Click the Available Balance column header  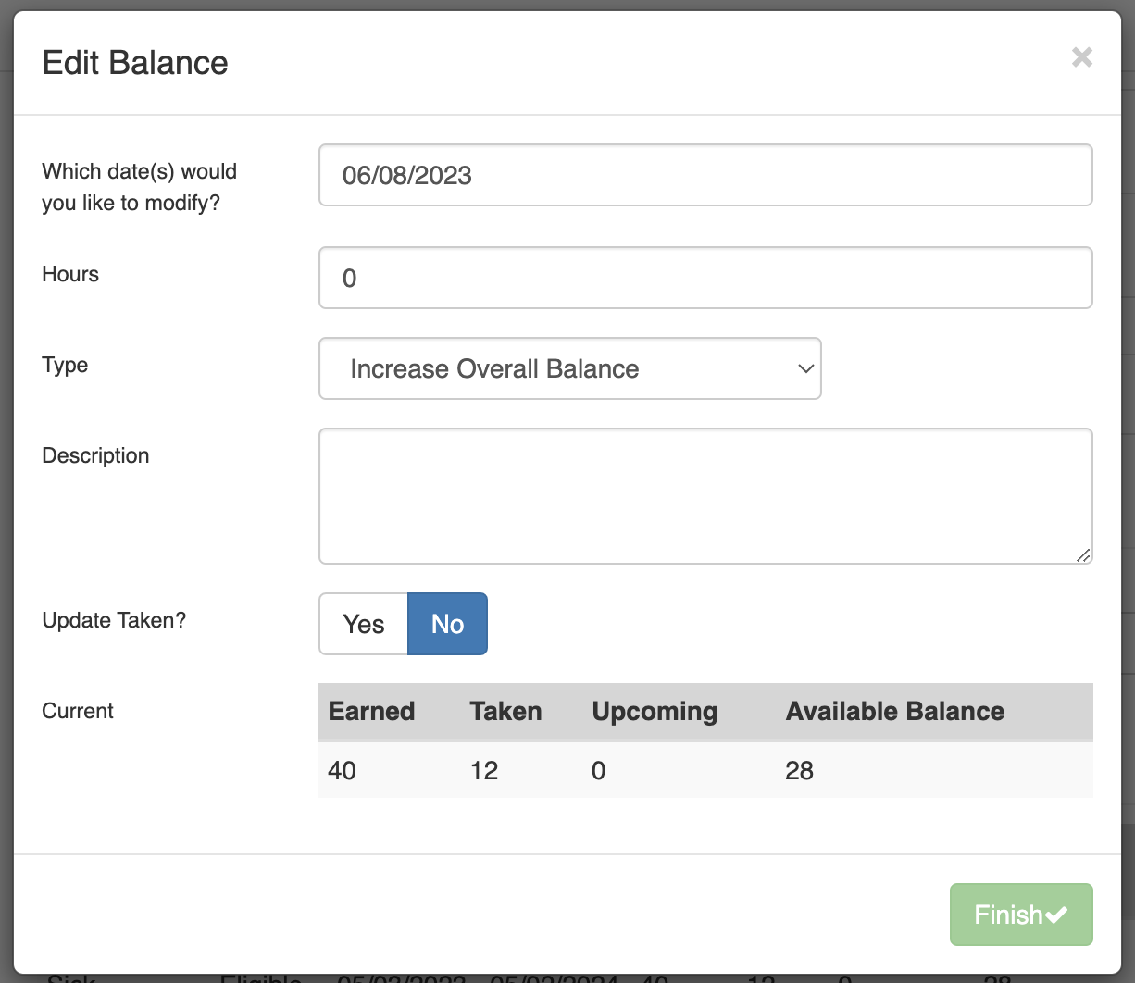(x=894, y=711)
